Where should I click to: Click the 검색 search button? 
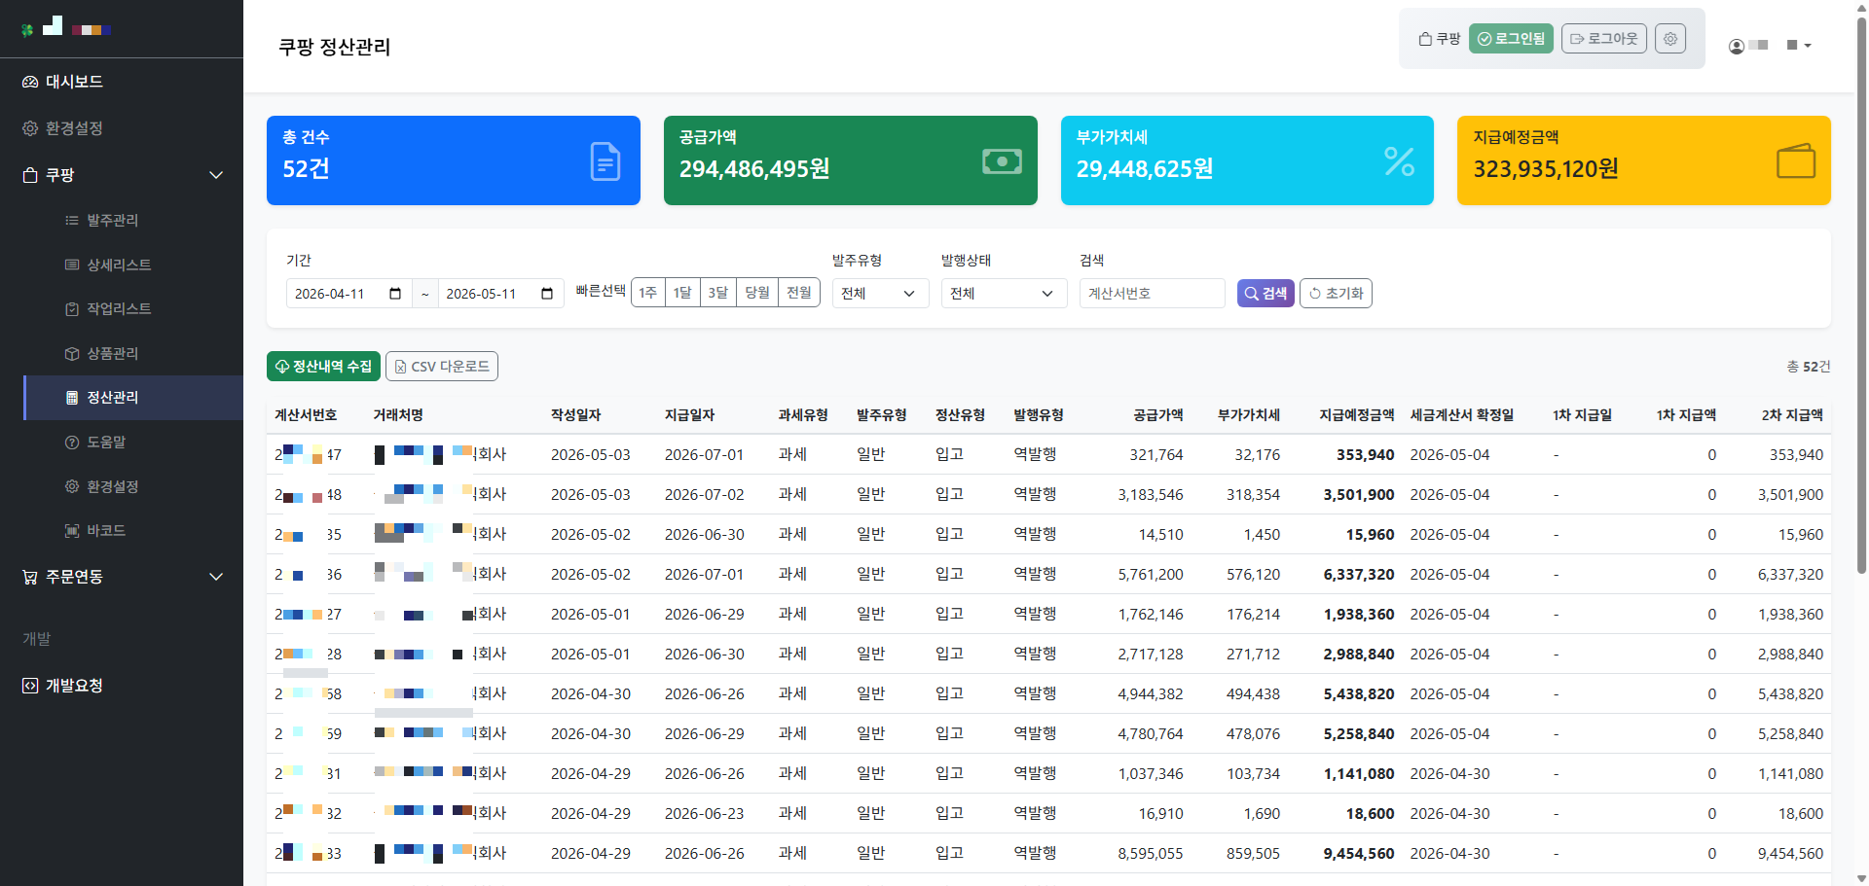[x=1265, y=294]
